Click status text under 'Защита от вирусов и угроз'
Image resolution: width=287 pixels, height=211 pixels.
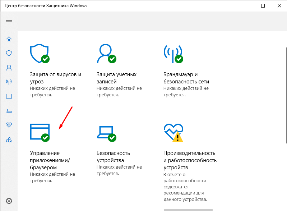[52, 92]
